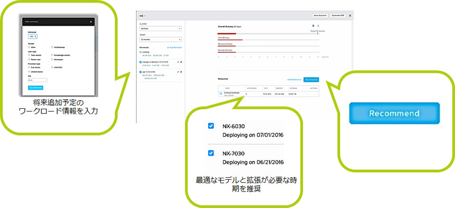
Task: Close the Add workload dialog
Action: point(91,22)
